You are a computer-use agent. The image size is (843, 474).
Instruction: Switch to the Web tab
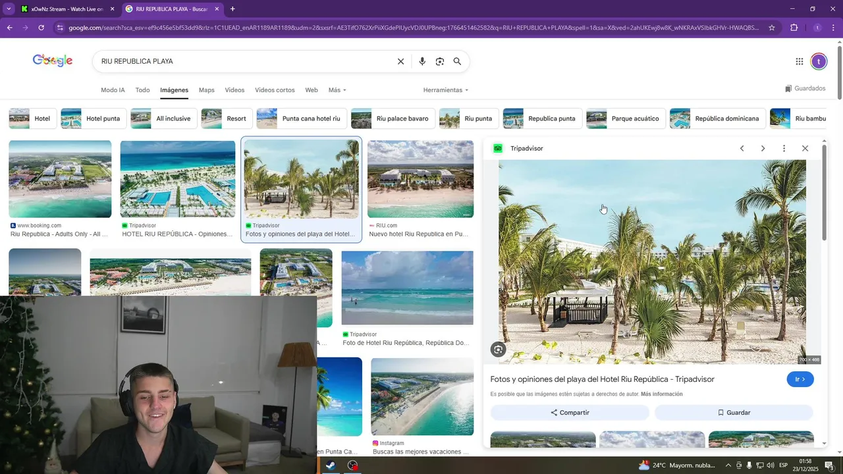312,90
